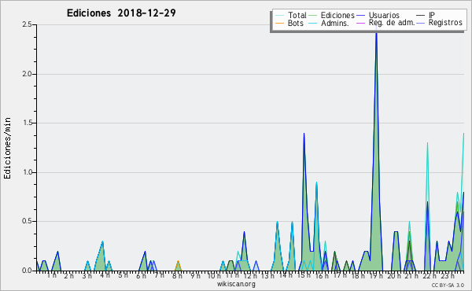Click the chart title 'Ediciones 2018-12-29'
Screen dimensions: 472x291
coord(121,13)
